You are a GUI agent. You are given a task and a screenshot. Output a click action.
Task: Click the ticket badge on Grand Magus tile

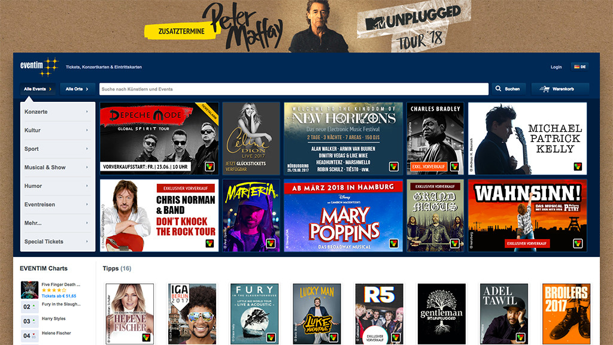point(454,244)
